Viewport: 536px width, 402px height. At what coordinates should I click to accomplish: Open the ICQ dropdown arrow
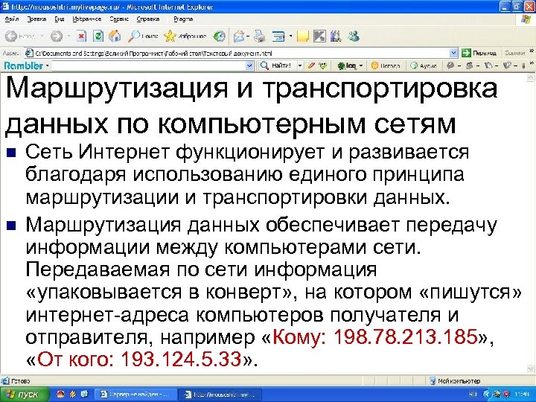[360, 66]
